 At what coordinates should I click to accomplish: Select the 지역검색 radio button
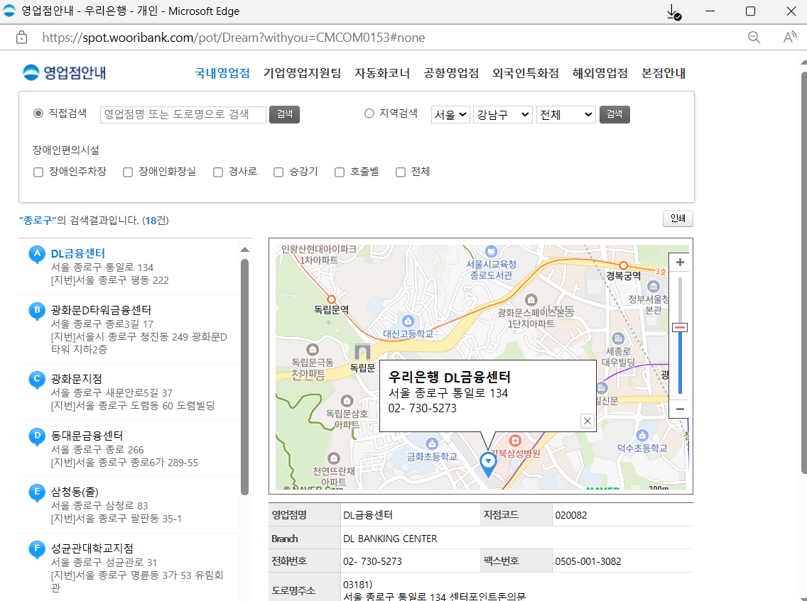(x=369, y=113)
